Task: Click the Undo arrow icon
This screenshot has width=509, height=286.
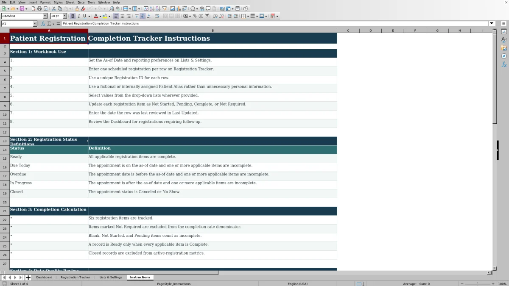Action: 91,8
